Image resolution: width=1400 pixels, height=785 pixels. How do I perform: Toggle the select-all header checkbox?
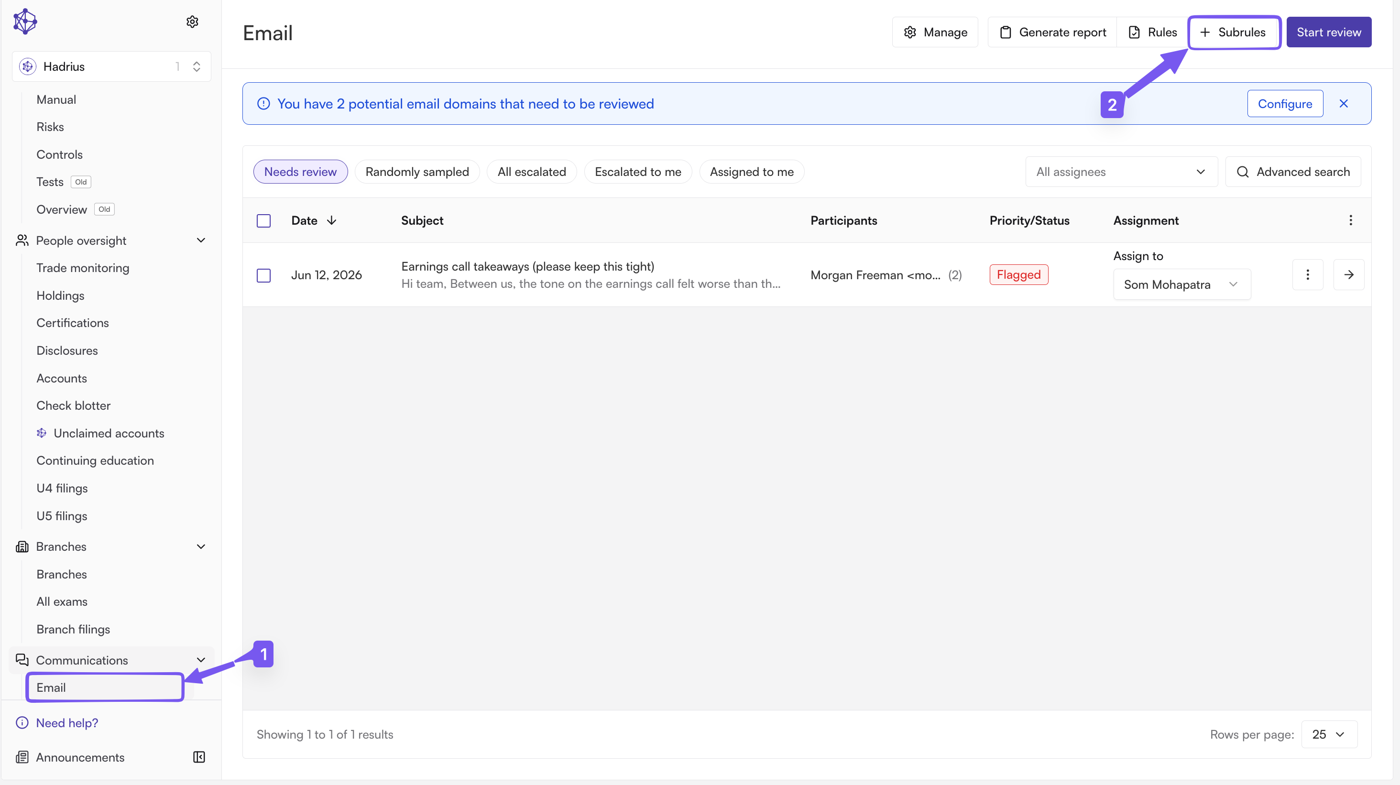point(263,220)
